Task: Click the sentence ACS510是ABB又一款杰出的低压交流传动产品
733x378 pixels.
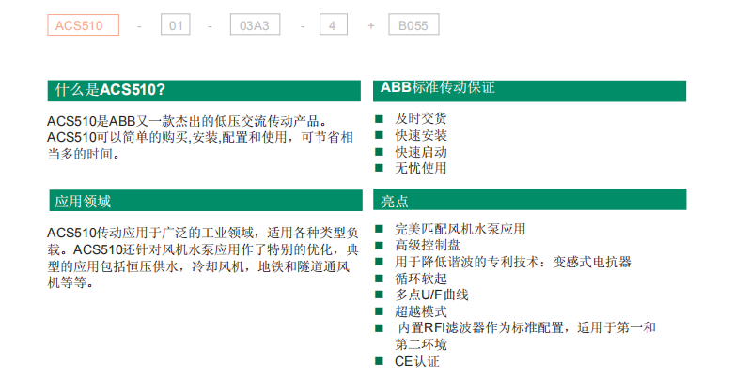Action: [x=187, y=121]
